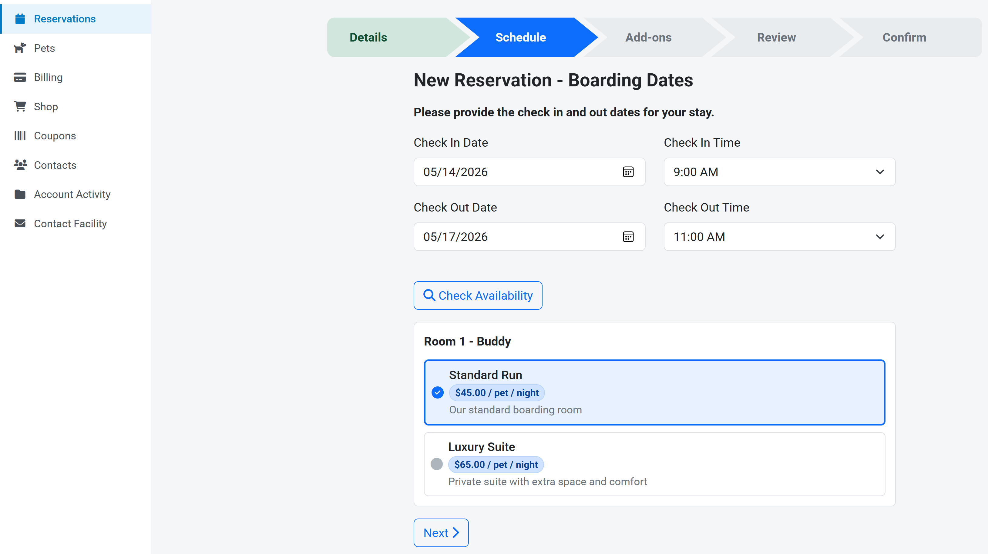Screen dimensions: 988x554
Task: Click the Billing credit card icon
Action: click(20, 77)
